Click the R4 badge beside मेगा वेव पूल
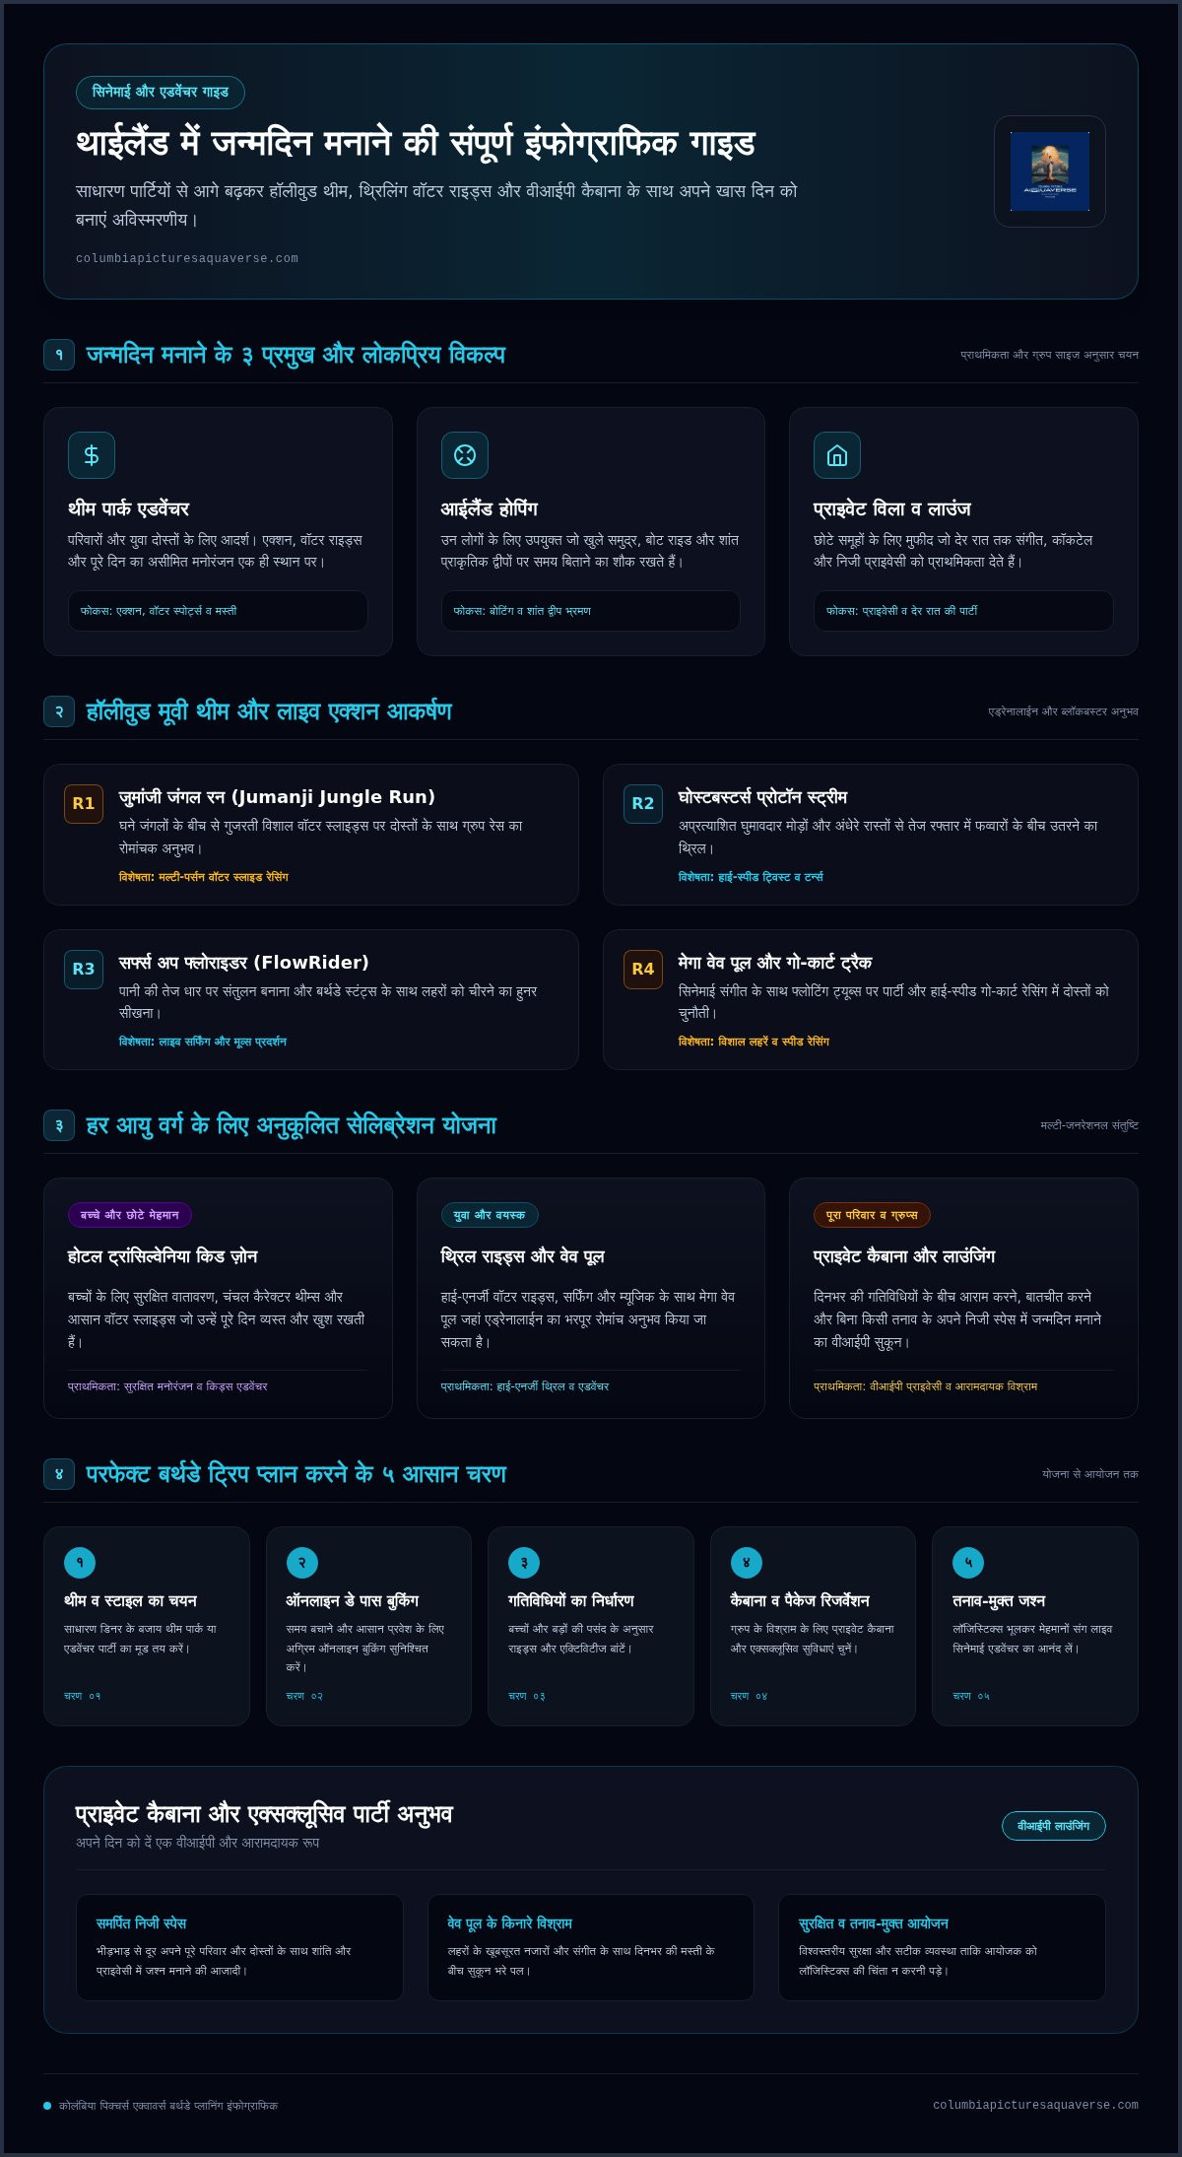The height and width of the screenshot is (2157, 1182). [x=643, y=969]
